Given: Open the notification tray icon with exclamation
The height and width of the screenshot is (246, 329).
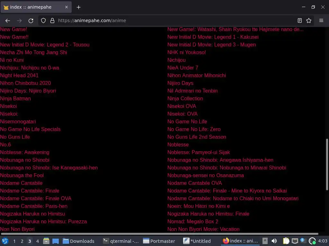Looking at the screenshot, I should [303, 241].
